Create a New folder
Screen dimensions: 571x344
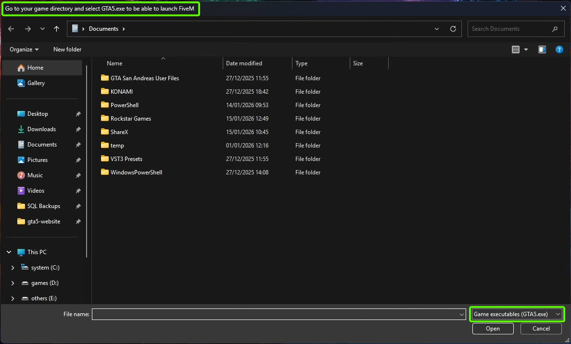pyautogui.click(x=67, y=49)
